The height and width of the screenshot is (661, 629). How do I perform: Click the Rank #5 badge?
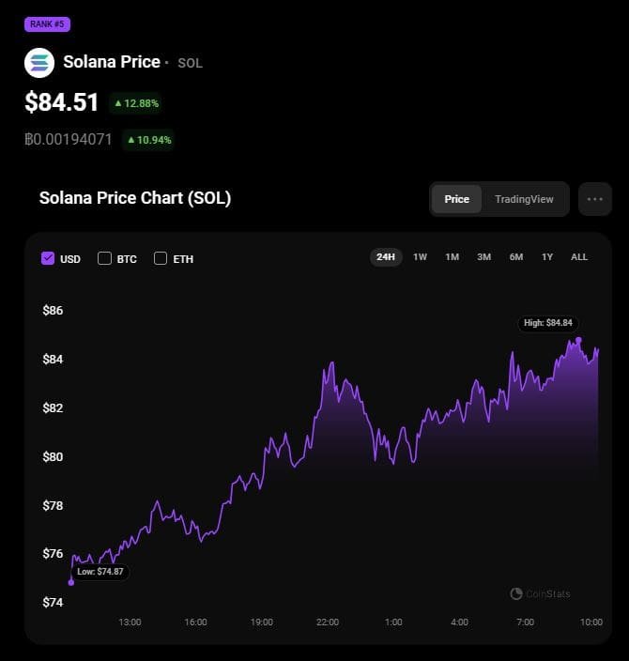pos(47,24)
